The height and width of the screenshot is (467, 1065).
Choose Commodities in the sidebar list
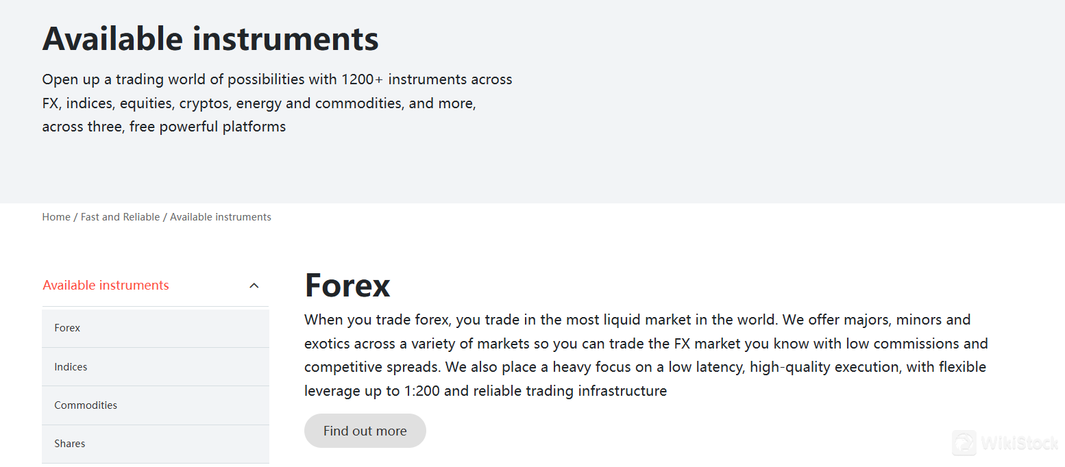[x=86, y=405]
